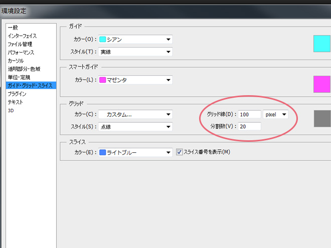The image size is (331, 248).
Task: Open カーソル preferences category
Action: tap(16, 61)
